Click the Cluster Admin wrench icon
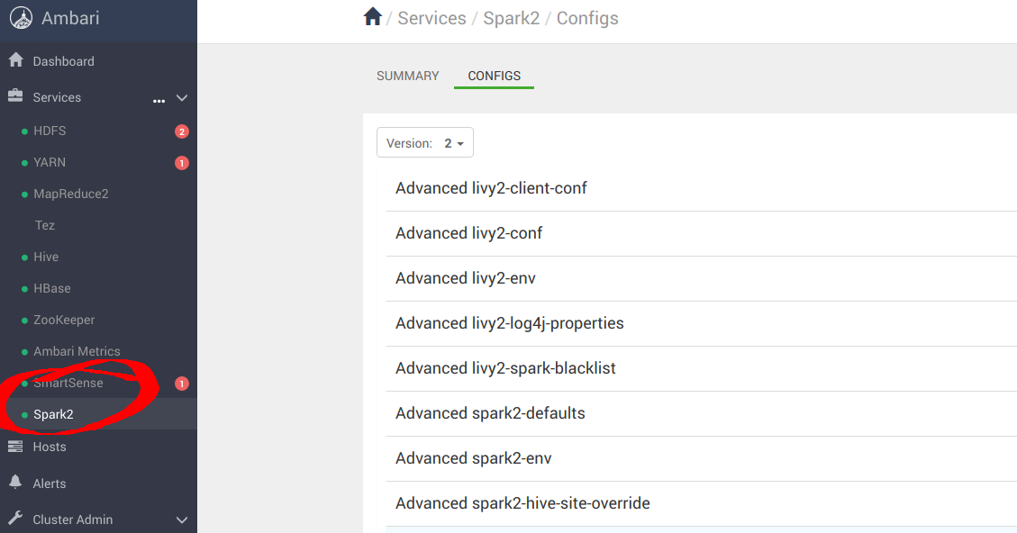1017x533 pixels. pyautogui.click(x=14, y=519)
